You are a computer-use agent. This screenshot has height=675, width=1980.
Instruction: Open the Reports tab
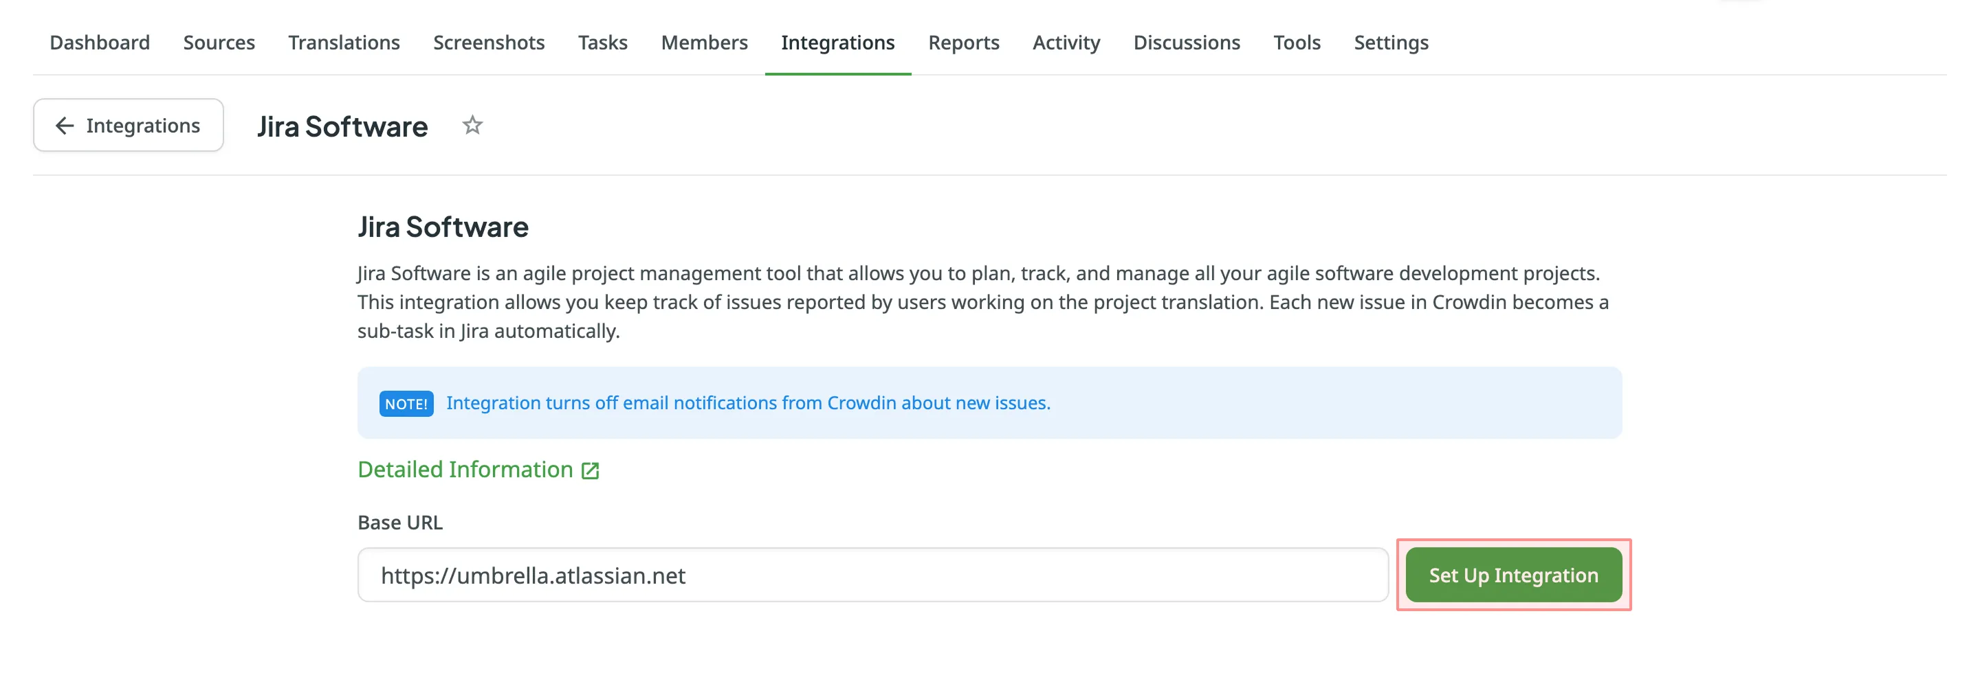point(963,43)
